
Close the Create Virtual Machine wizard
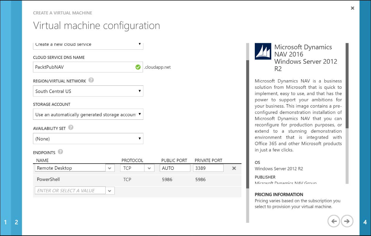[x=352, y=8]
